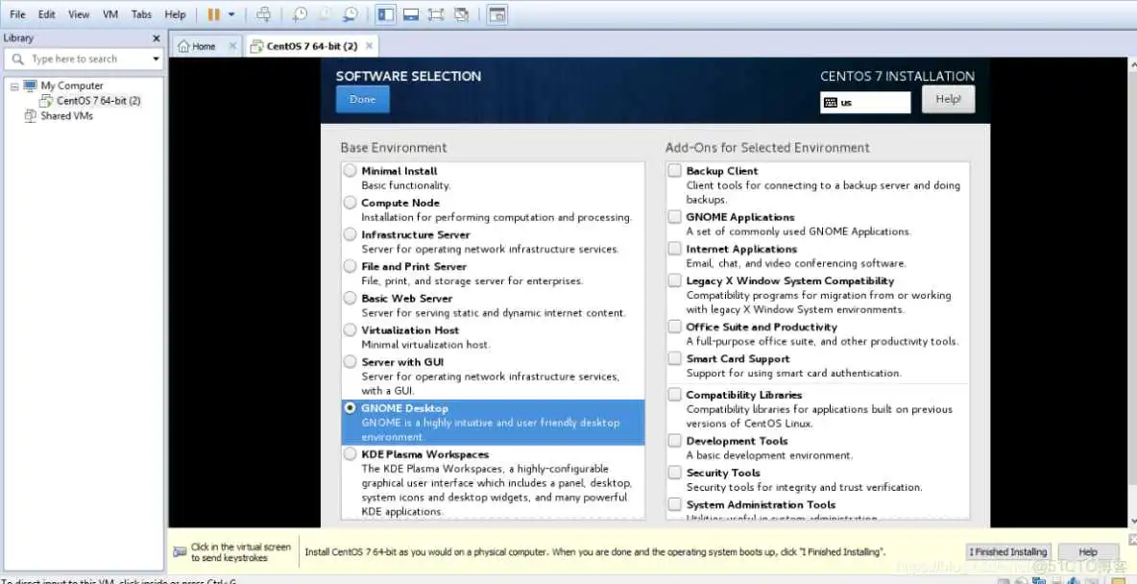Open the power options dropdown arrow
The height and width of the screenshot is (584, 1137).
click(231, 14)
